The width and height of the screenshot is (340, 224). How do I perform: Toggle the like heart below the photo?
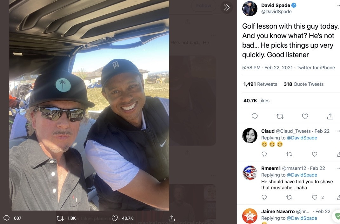click(x=115, y=218)
